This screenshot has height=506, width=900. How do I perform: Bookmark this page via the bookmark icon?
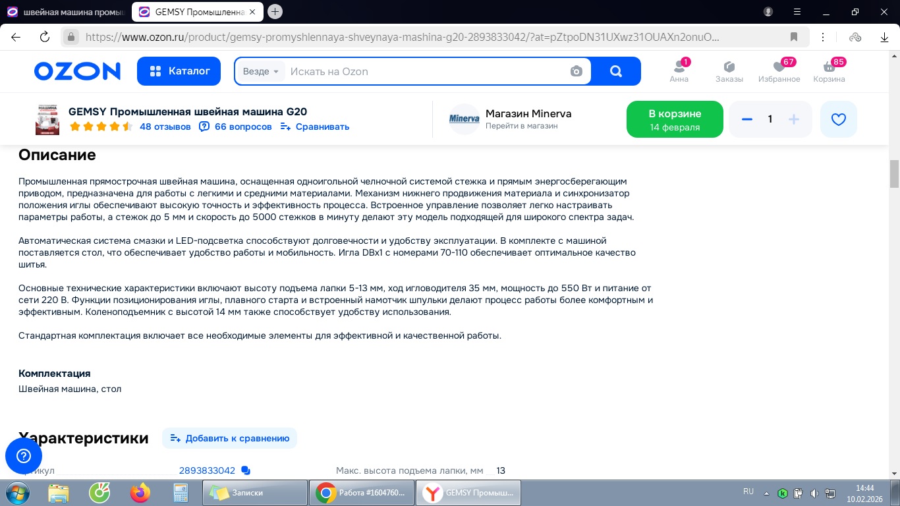(794, 37)
